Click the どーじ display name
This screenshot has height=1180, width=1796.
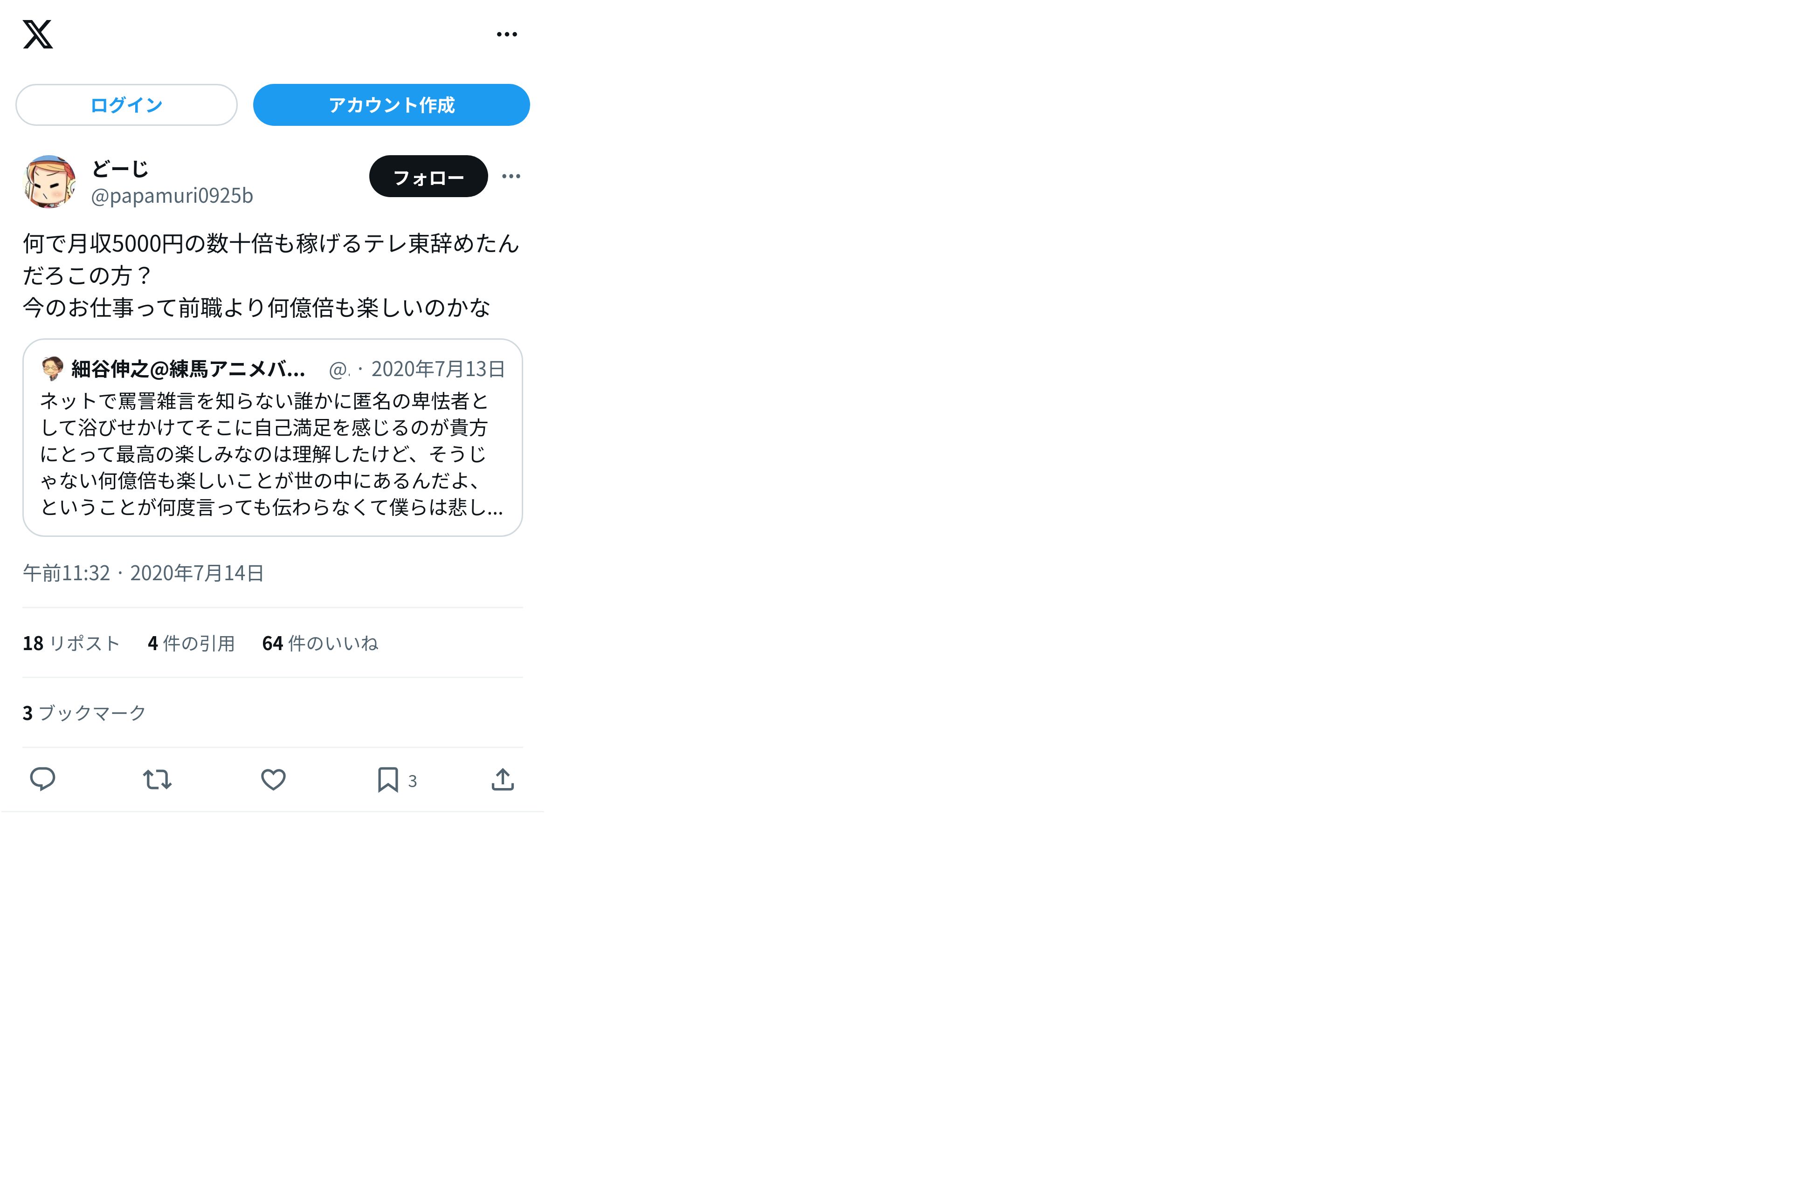point(120,169)
